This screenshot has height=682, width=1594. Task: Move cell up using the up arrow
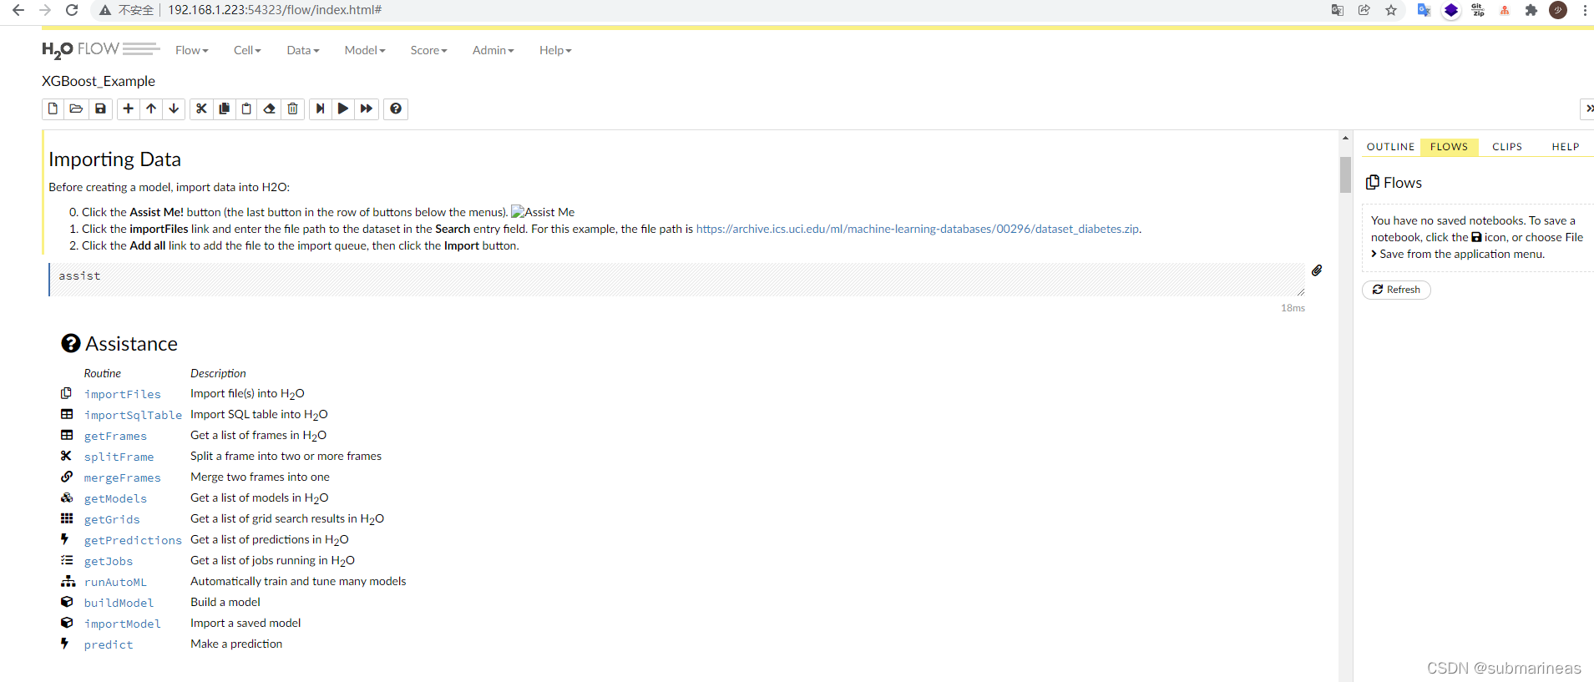tap(151, 109)
